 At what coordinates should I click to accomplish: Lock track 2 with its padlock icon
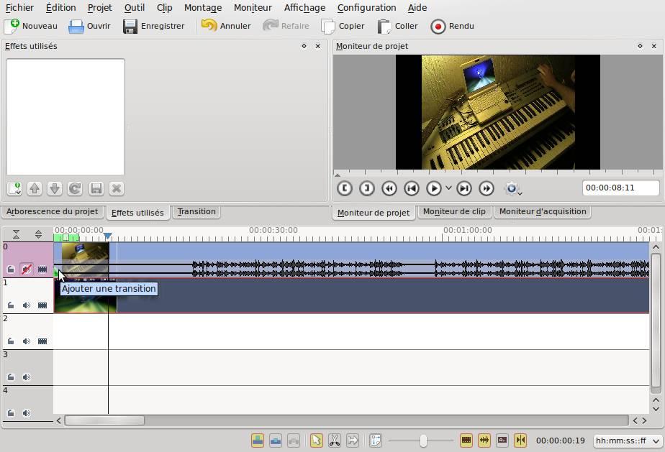tap(10, 341)
